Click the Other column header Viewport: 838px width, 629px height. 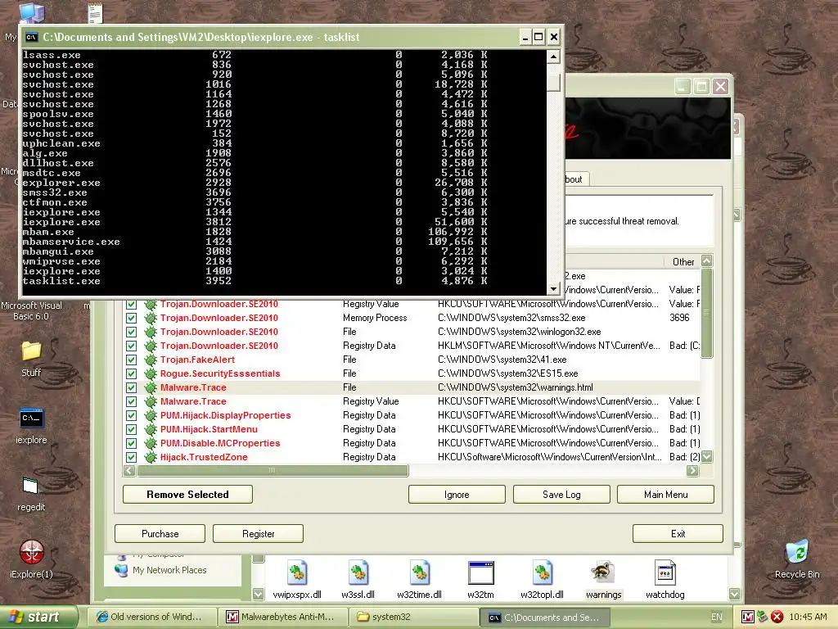tap(683, 261)
